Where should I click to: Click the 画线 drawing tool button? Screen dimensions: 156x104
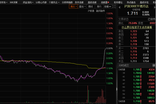point(91,6)
